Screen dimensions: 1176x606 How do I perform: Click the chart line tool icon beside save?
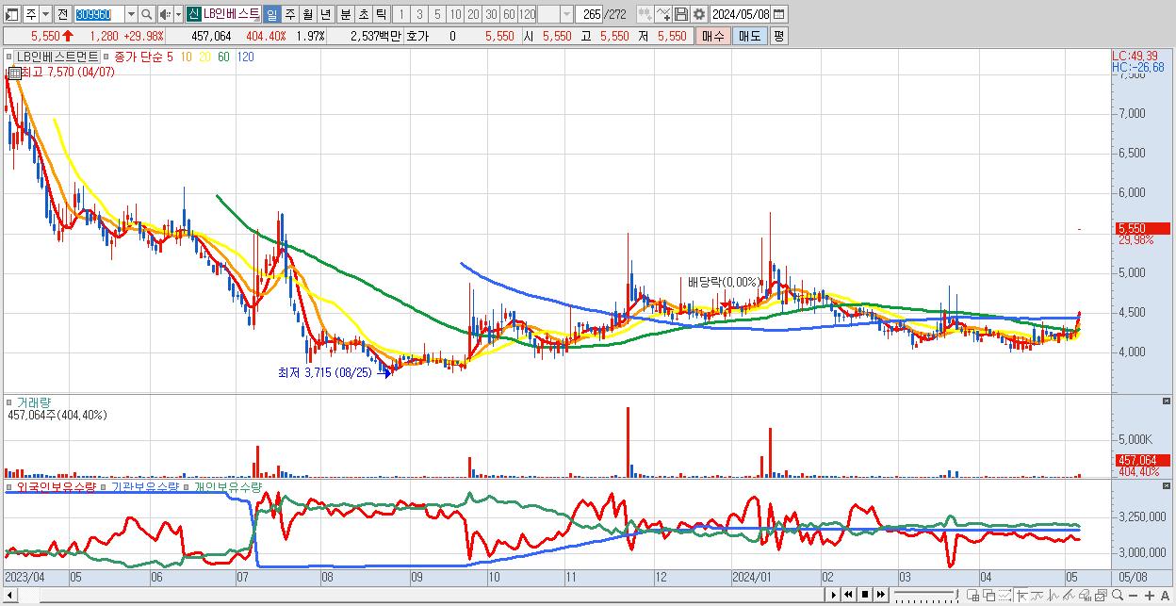[x=663, y=14]
